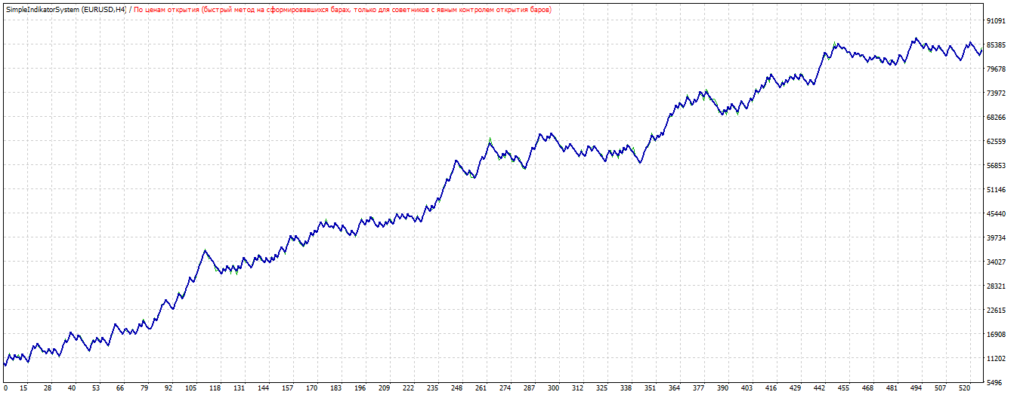1017x395 pixels.
Task: Select the 274 trade-number axis label
Action: point(505,388)
